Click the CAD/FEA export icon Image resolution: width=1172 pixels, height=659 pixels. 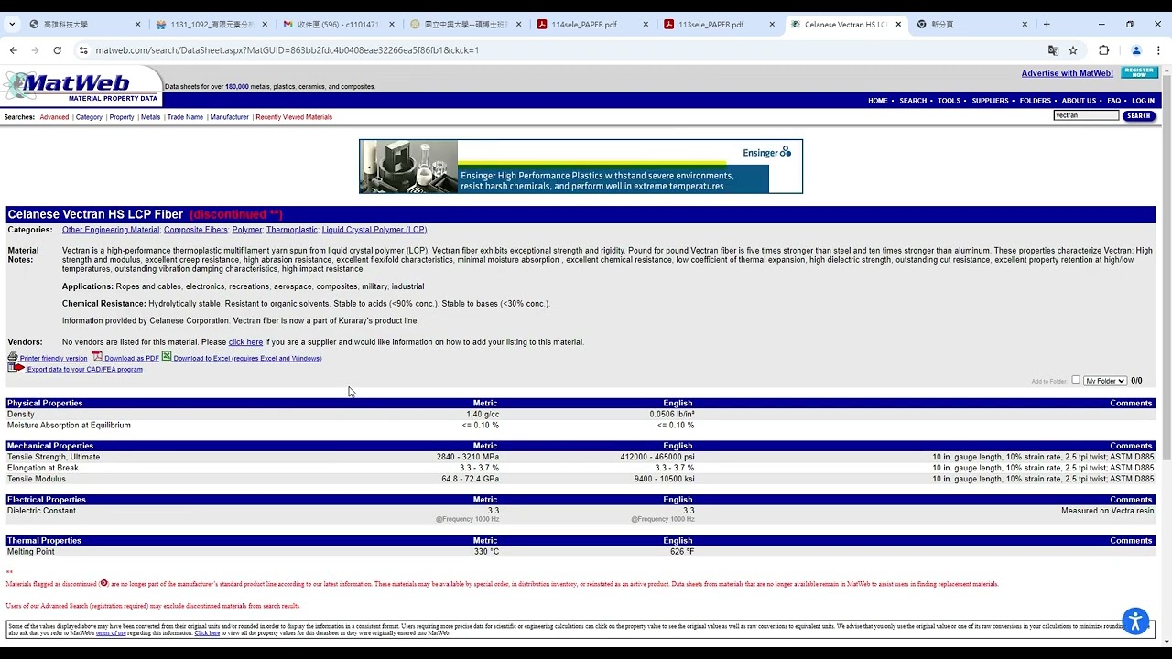pyautogui.click(x=16, y=368)
